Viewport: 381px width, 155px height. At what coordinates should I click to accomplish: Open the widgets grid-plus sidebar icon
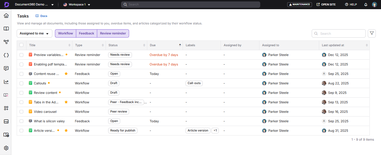[x=6, y=108]
